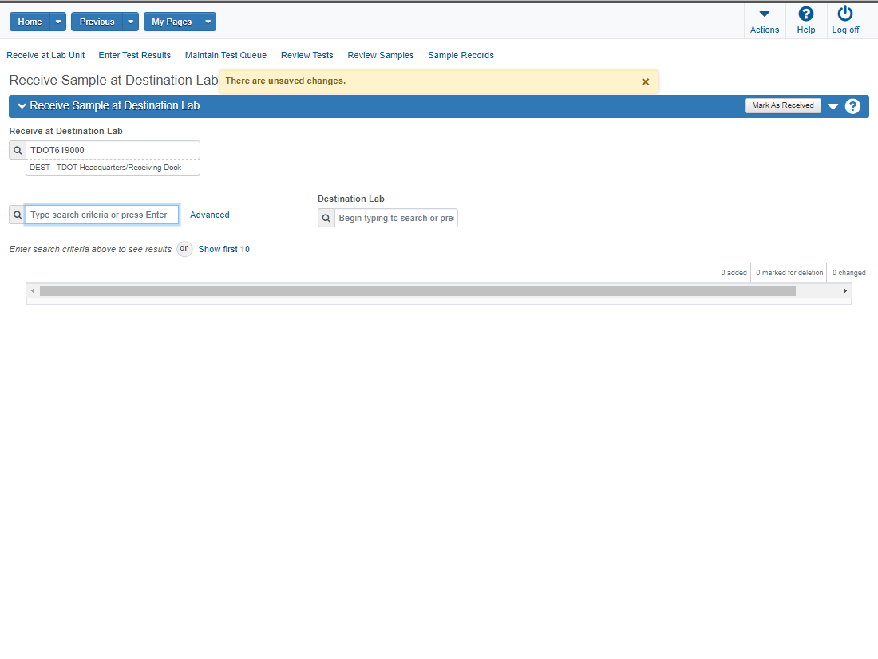Open the Advanced search link
The image size is (878, 659).
[209, 215]
